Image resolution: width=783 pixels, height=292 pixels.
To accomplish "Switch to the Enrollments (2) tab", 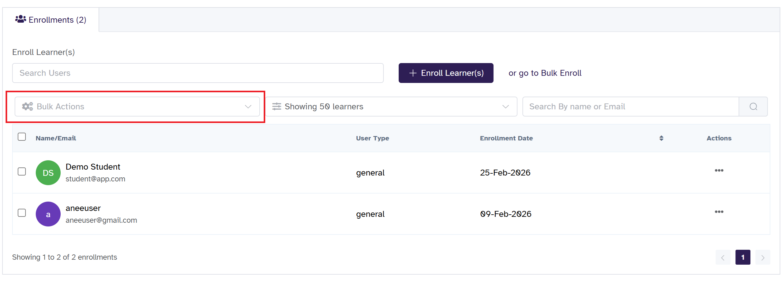I will [51, 20].
